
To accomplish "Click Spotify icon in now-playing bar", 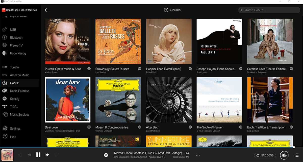I will (106, 155).
